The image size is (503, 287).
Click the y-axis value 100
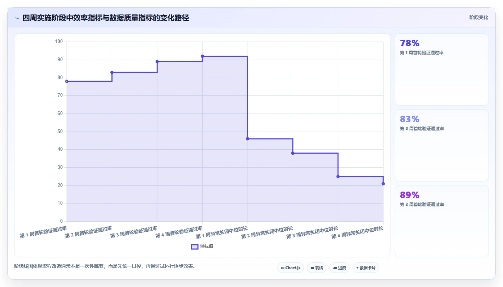pos(59,42)
